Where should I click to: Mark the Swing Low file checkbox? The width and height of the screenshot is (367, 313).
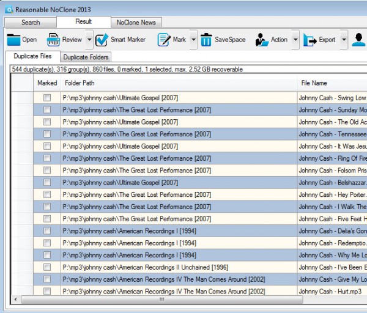click(x=47, y=98)
